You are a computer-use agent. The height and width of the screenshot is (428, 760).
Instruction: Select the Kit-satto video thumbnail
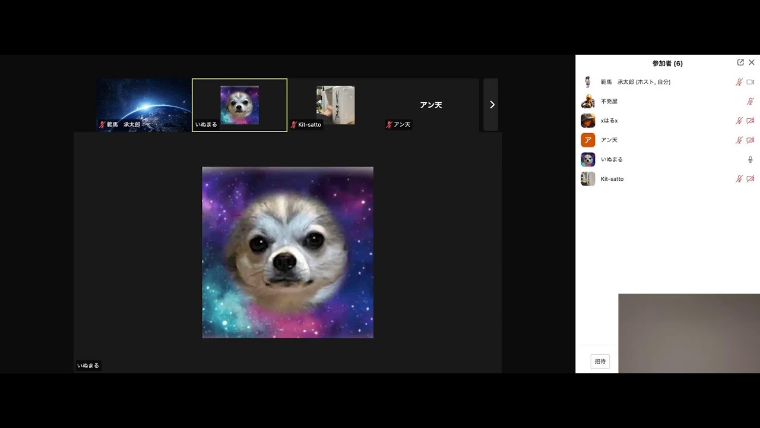(x=335, y=105)
